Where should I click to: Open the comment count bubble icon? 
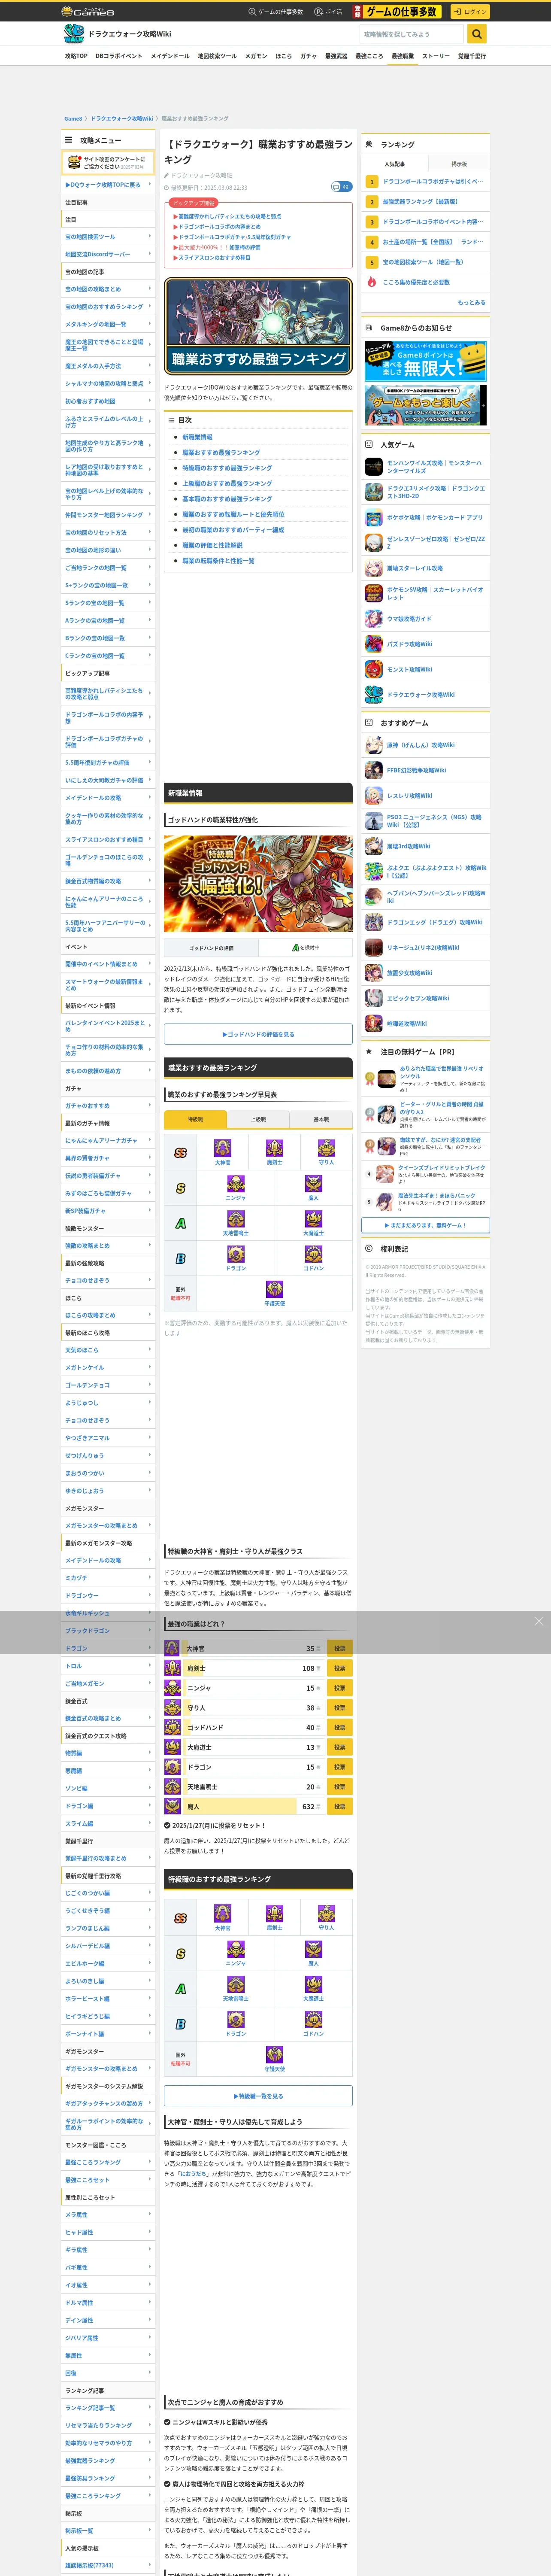pyautogui.click(x=341, y=187)
